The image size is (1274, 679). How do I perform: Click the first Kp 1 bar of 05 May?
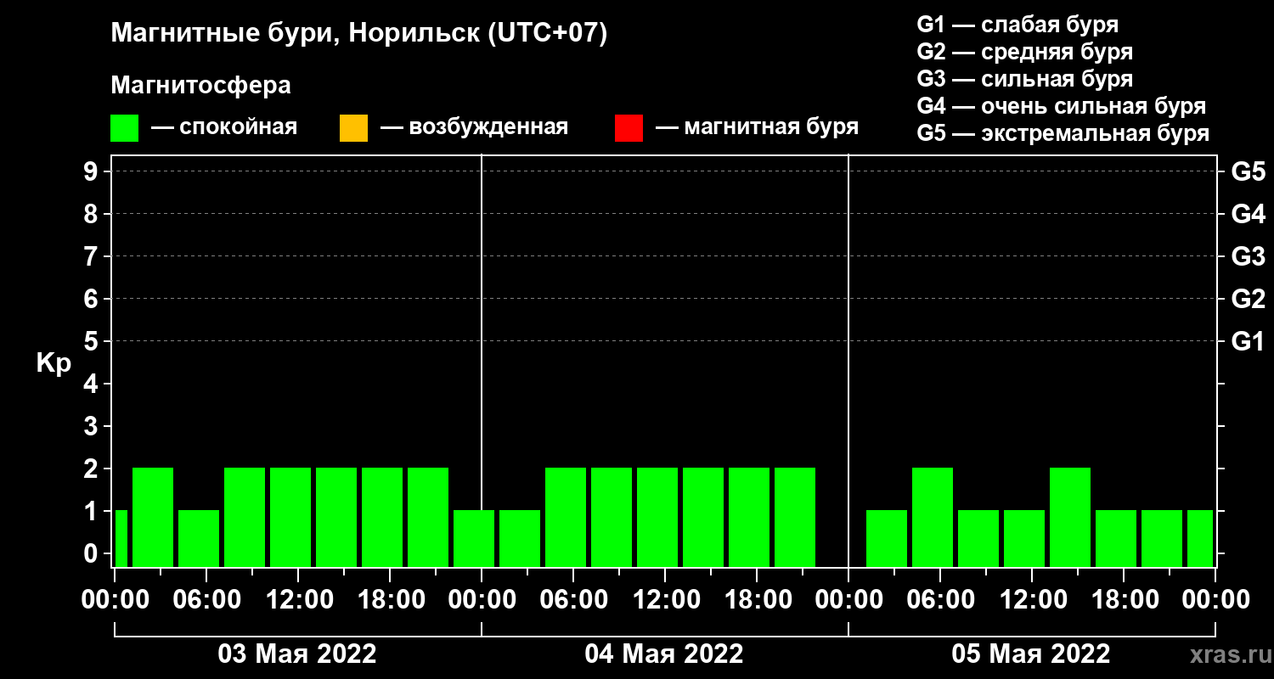pos(887,538)
